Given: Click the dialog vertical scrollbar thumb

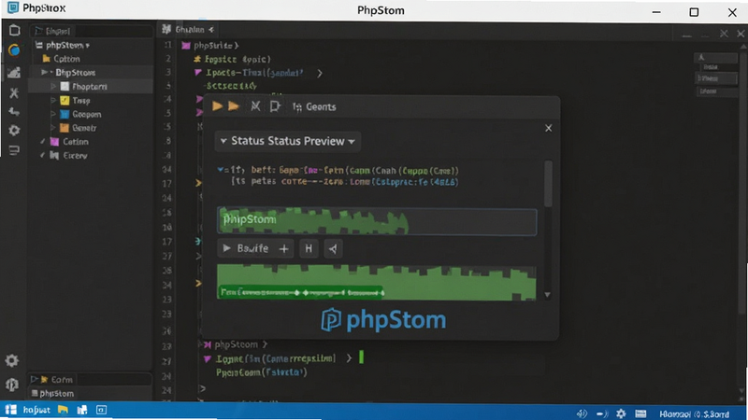Looking at the screenshot, I should tap(548, 183).
